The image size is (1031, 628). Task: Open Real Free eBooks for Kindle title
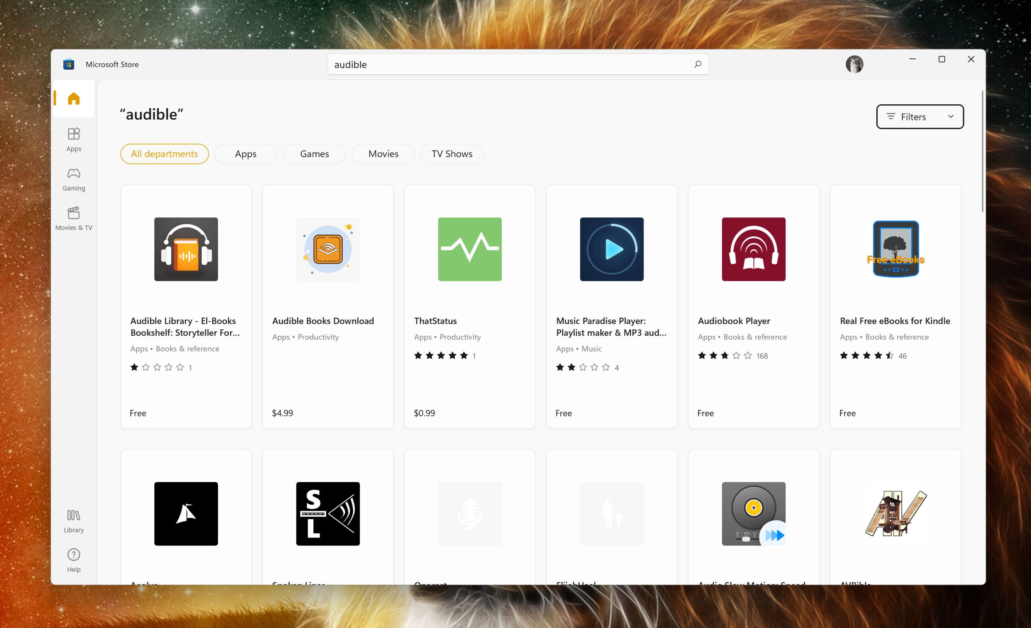tap(895, 321)
